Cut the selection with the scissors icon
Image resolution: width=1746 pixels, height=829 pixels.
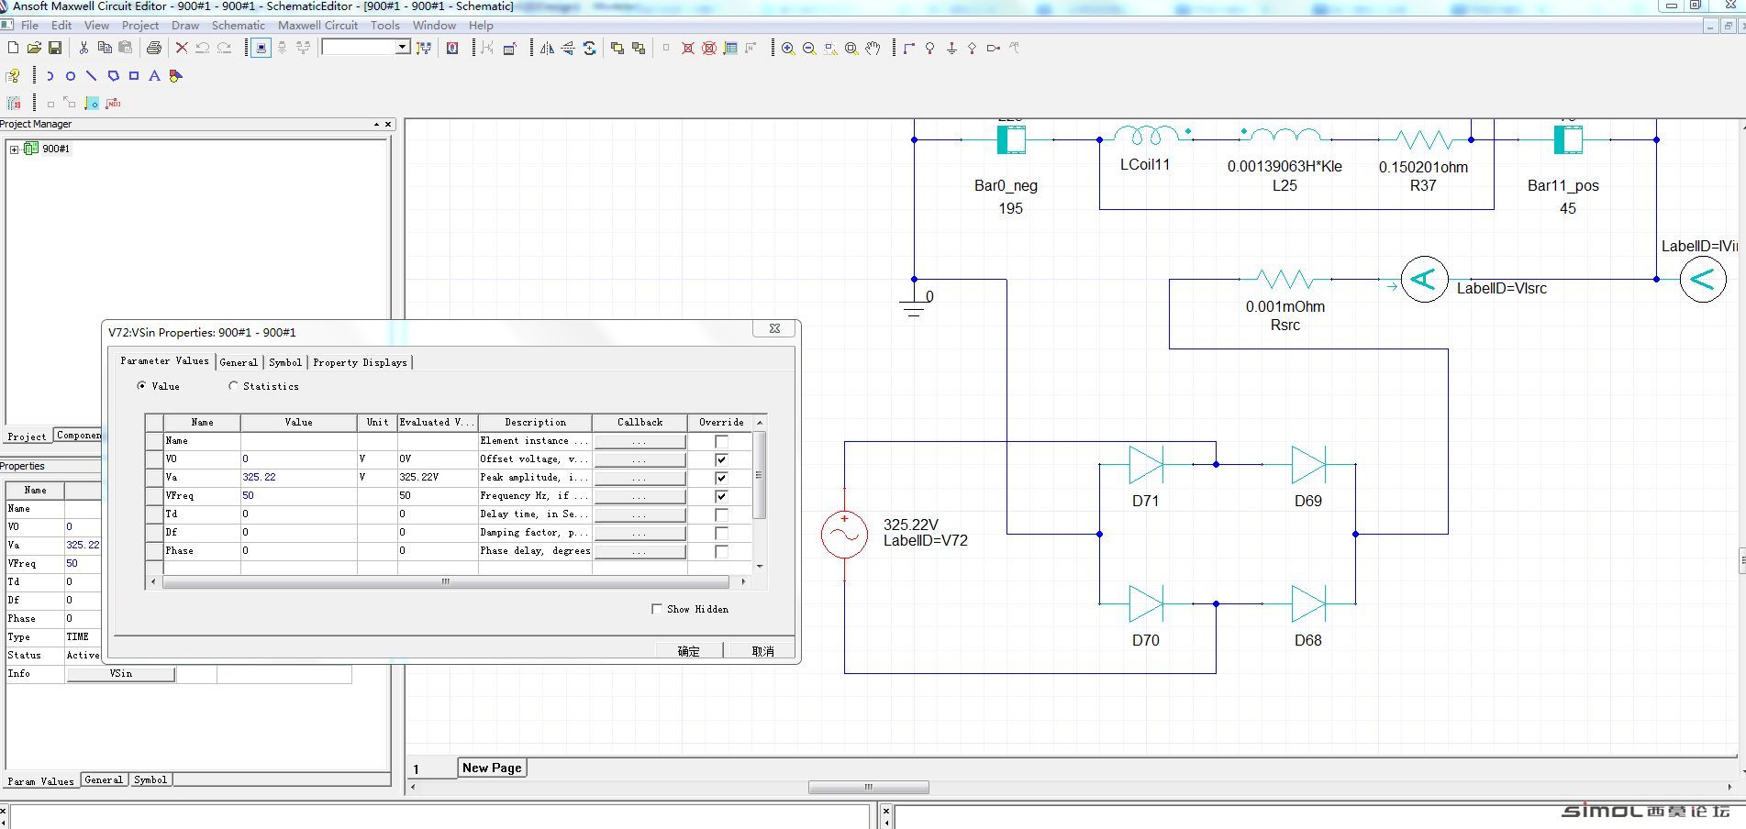pos(83,48)
